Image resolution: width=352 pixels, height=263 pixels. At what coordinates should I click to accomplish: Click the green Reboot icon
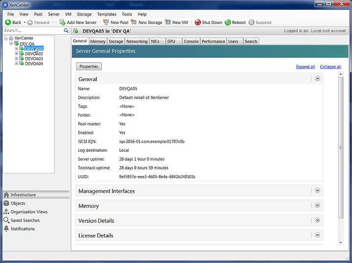[228, 22]
